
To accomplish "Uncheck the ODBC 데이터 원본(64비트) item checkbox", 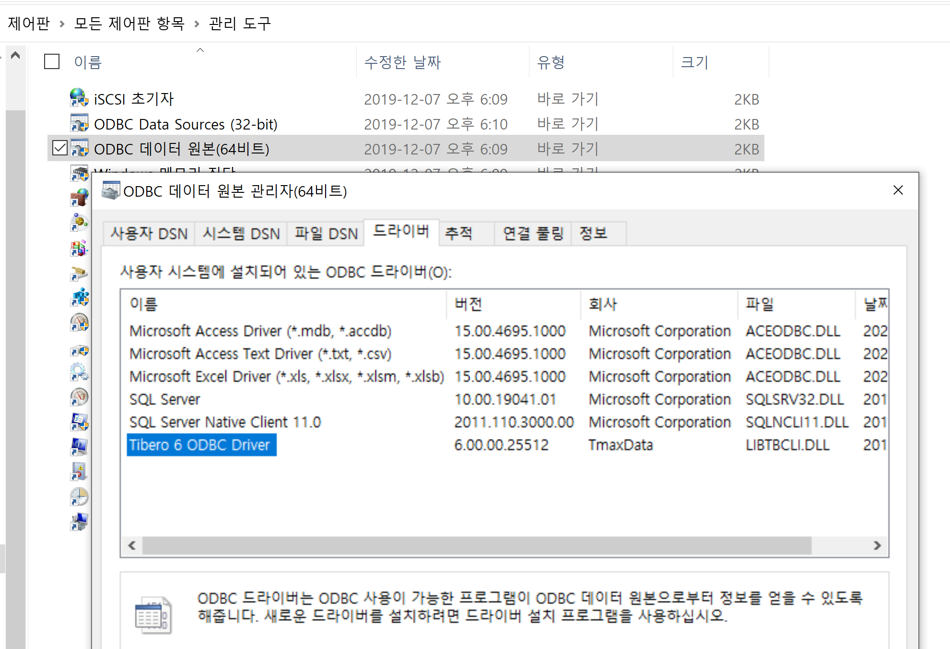I will [59, 148].
